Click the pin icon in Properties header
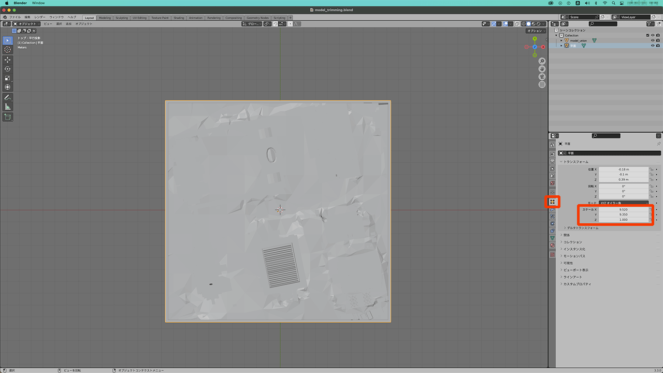 point(658,144)
